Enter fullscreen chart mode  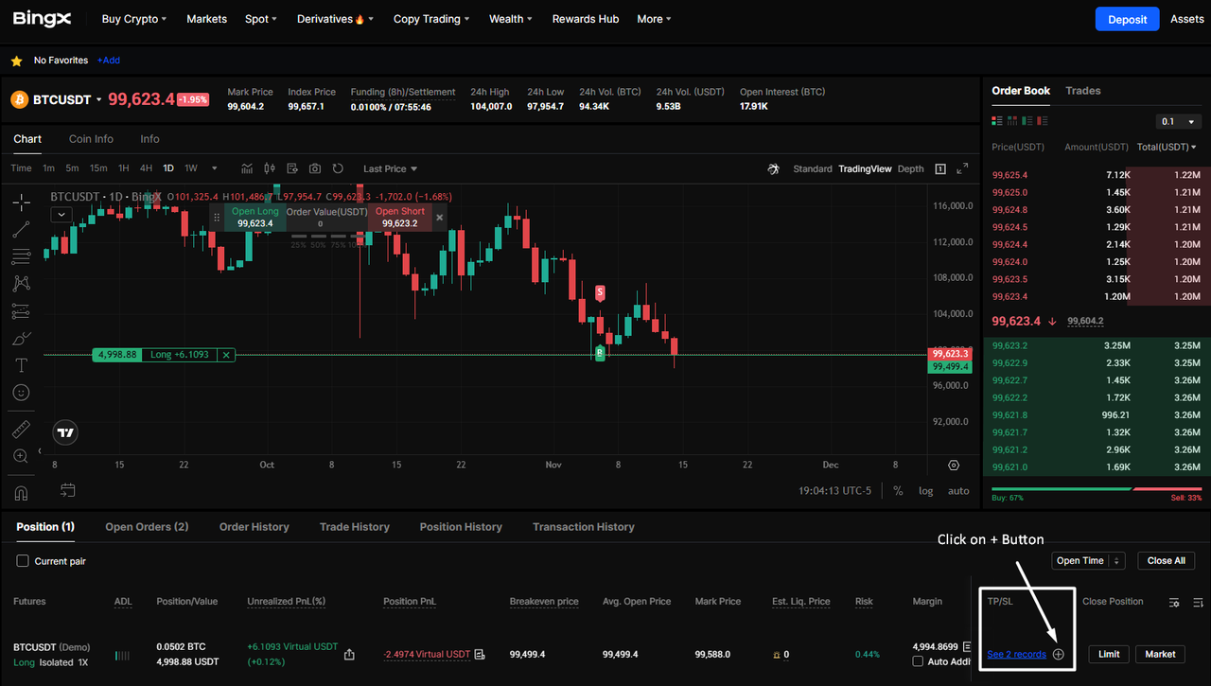[962, 168]
